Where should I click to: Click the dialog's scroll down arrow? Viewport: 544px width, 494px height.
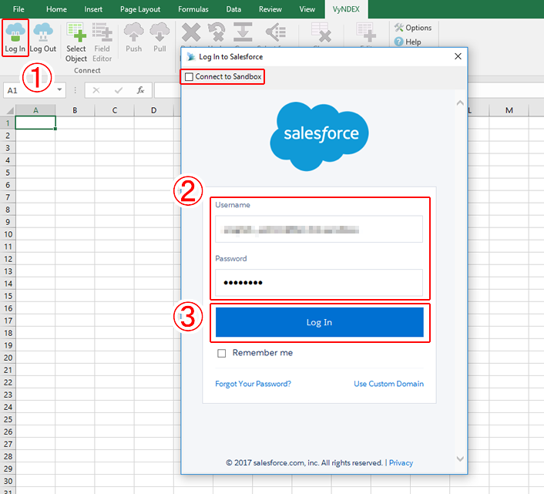460,459
